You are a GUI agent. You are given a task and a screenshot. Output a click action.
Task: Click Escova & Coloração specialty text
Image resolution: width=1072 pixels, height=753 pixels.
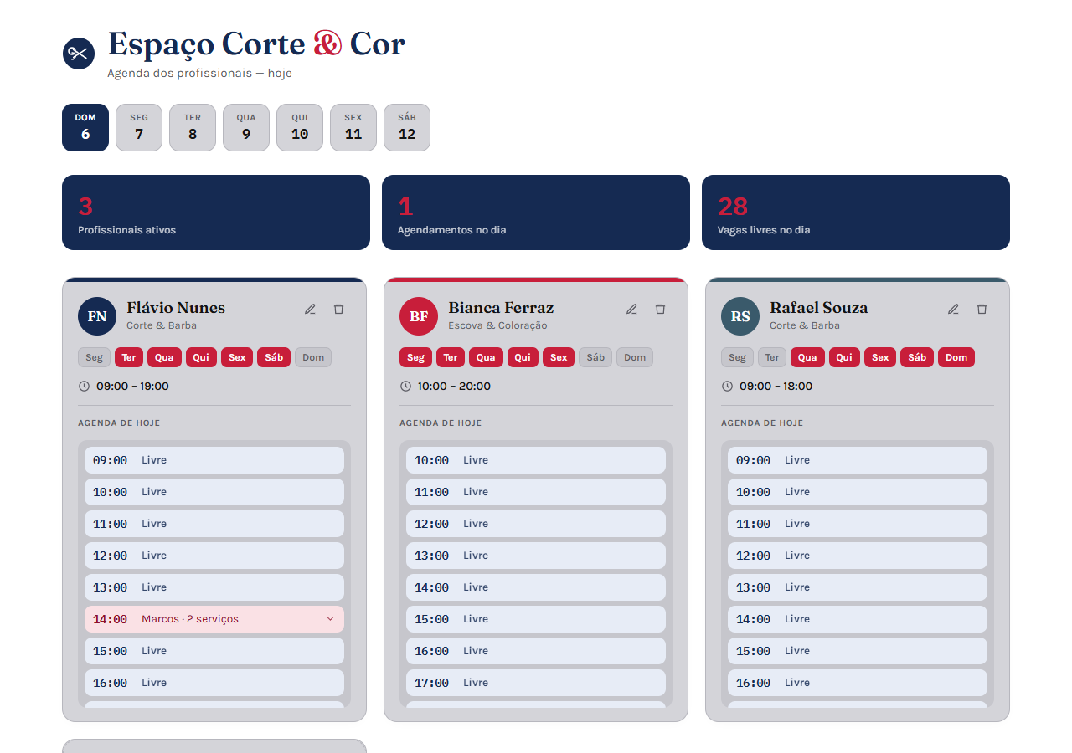497,325
